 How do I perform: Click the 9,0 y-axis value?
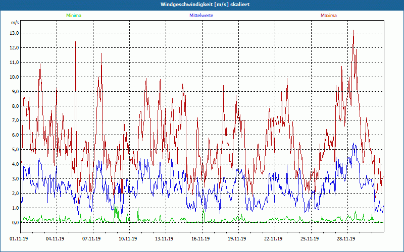coord(15,92)
